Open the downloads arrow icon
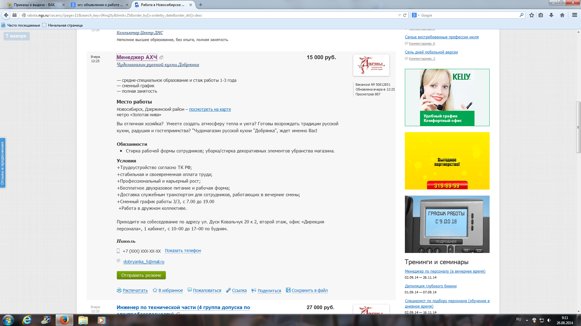This screenshot has width=581, height=326. click(551, 15)
